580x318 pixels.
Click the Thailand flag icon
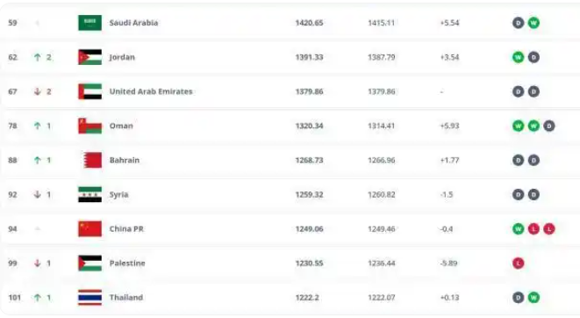pyautogui.click(x=90, y=297)
